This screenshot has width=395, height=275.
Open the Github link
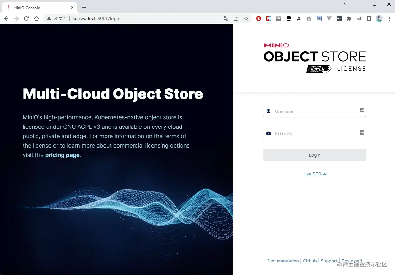click(310, 261)
